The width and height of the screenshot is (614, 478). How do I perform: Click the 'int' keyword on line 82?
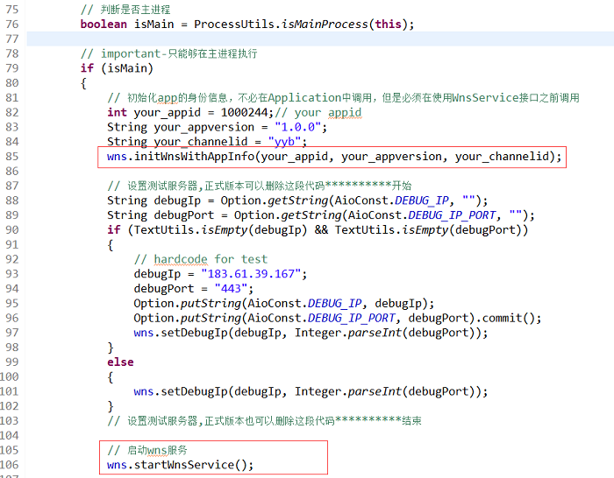point(117,113)
